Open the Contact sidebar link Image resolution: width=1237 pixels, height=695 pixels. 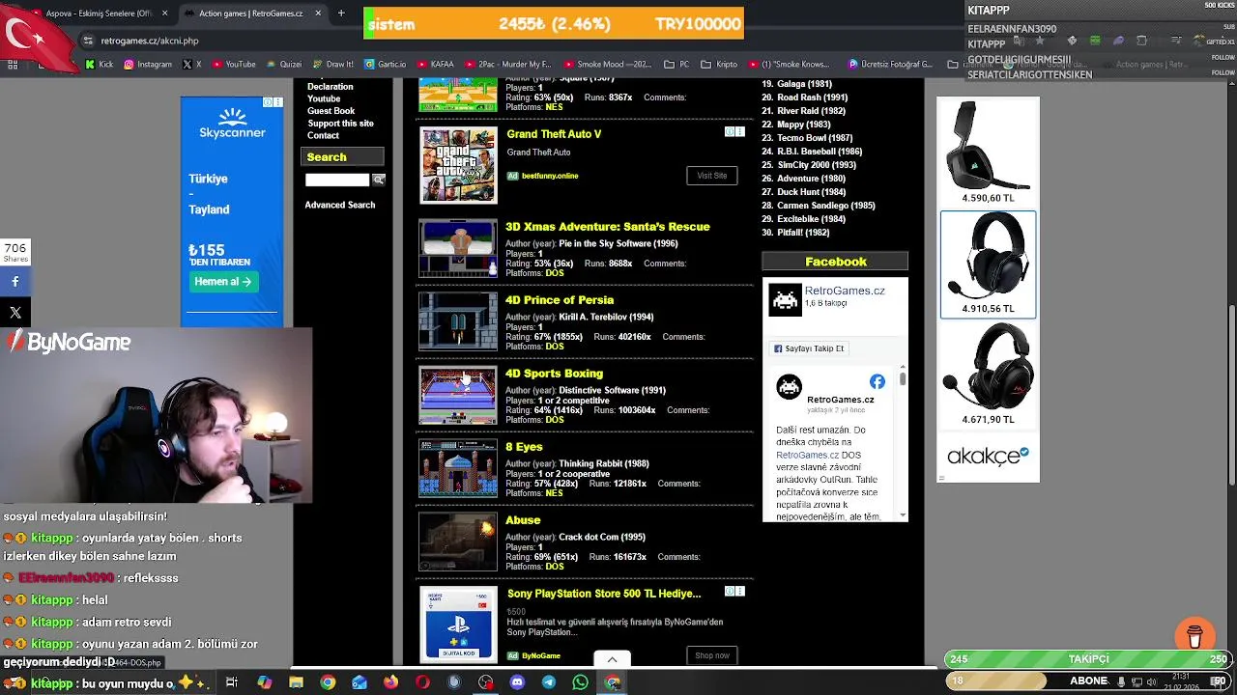tap(323, 136)
